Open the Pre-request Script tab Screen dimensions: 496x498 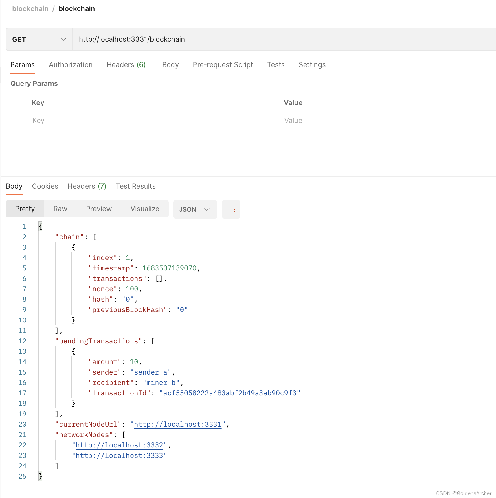tap(223, 65)
